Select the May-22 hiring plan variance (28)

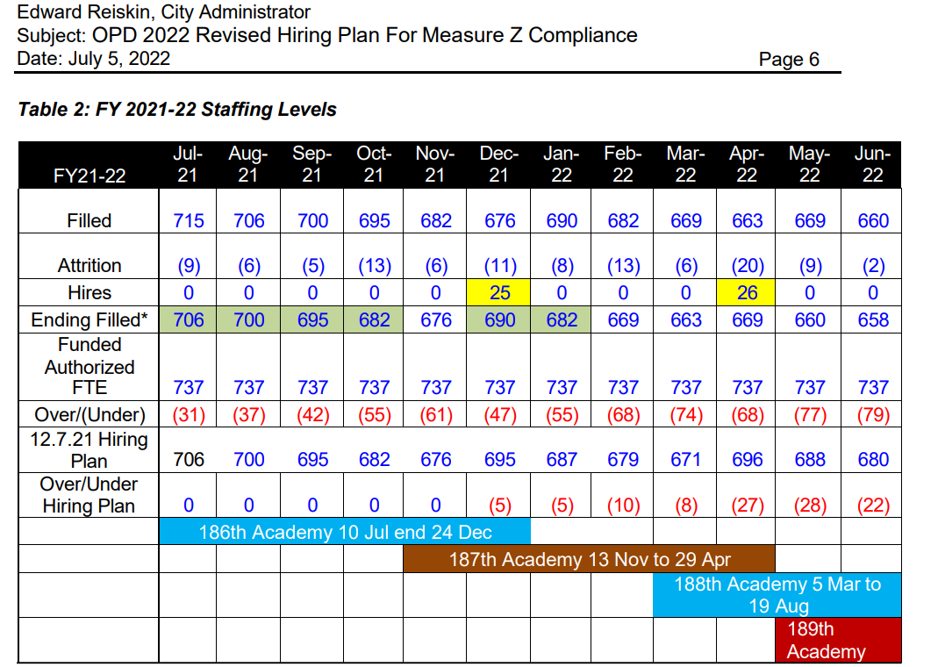(809, 506)
